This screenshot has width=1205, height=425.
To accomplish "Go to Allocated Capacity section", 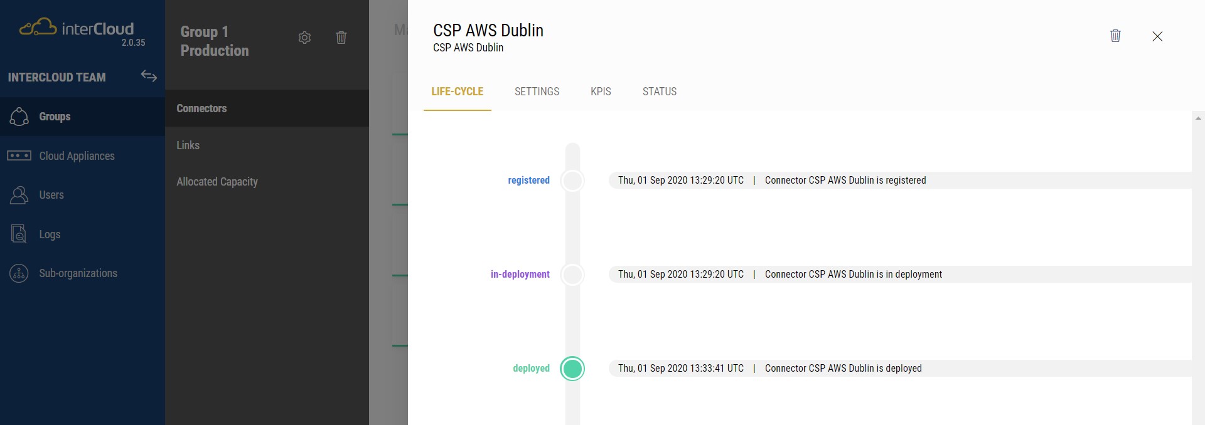I will 217,182.
